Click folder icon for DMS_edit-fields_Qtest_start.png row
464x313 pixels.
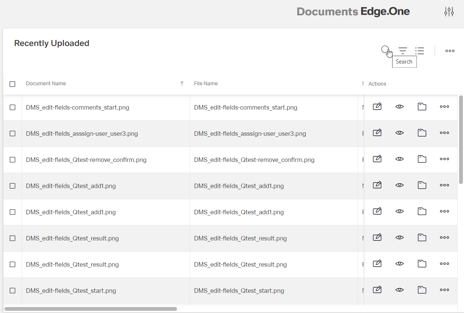pyautogui.click(x=422, y=290)
